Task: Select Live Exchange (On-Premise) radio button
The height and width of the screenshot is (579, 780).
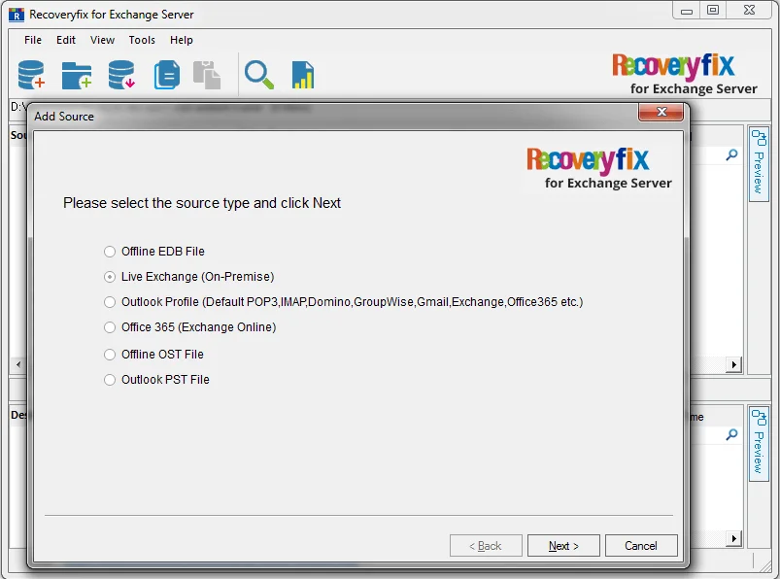Action: coord(110,277)
